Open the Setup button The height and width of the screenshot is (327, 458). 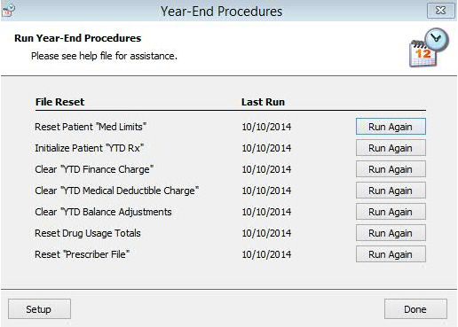coord(39,309)
